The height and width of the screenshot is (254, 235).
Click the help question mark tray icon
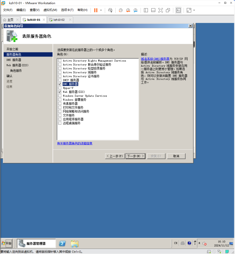189,243
